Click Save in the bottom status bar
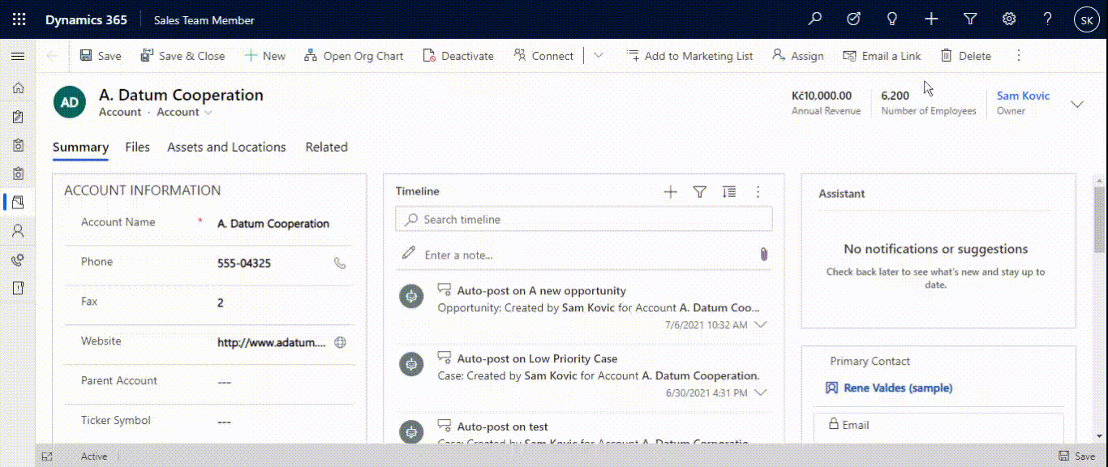The image size is (1108, 467). point(1076,456)
